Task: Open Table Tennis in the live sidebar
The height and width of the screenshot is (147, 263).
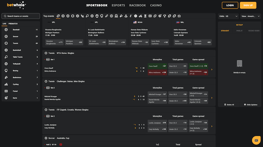Action: (21, 57)
